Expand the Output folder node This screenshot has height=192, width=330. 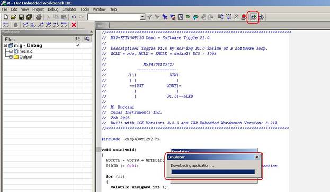11,57
